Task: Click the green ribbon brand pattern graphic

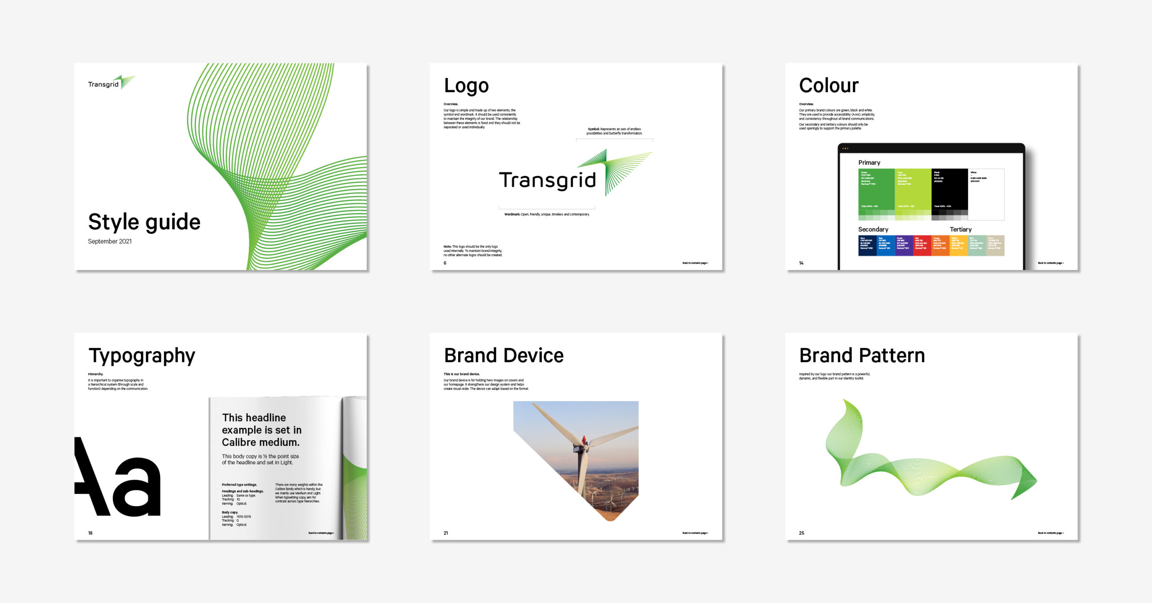Action: pos(931,450)
